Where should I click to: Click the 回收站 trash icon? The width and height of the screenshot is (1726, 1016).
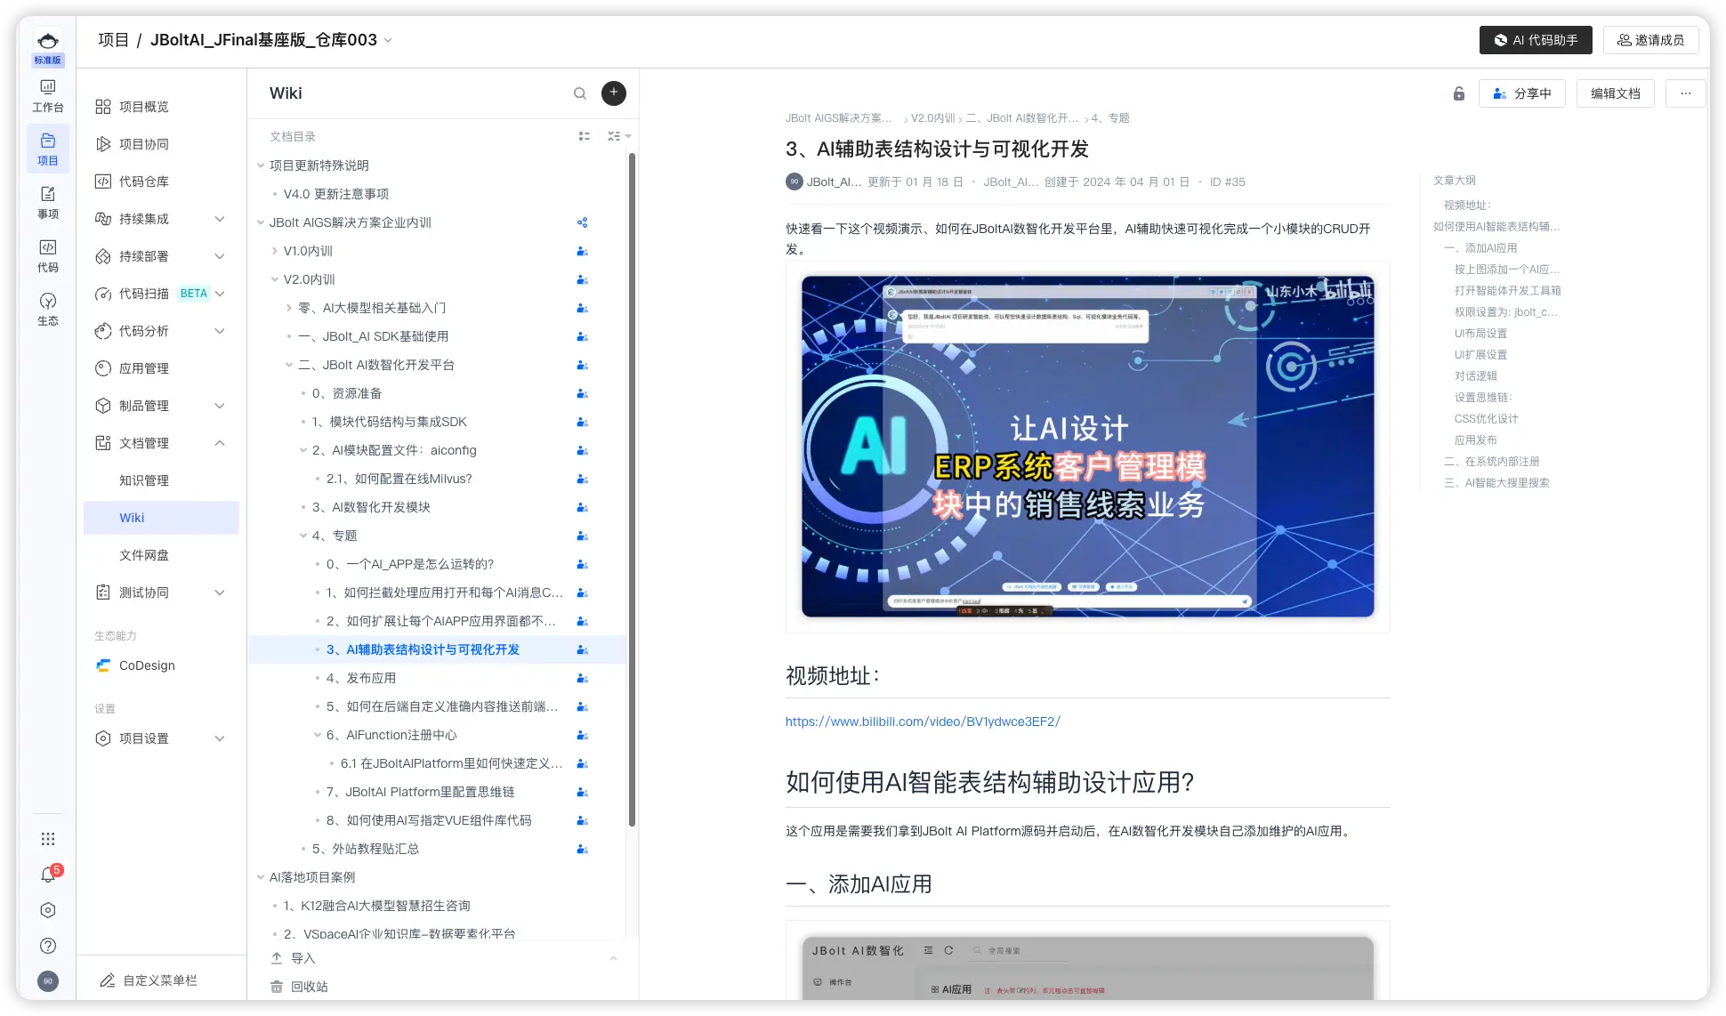point(277,987)
